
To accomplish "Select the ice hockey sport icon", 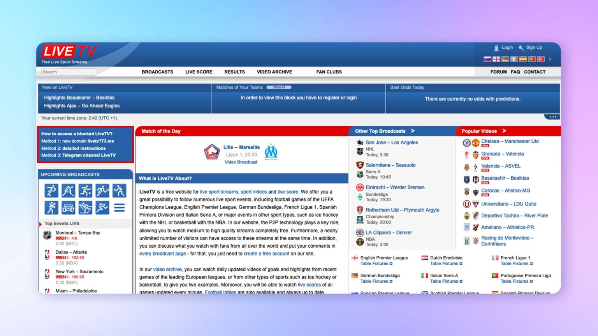I will [69, 191].
